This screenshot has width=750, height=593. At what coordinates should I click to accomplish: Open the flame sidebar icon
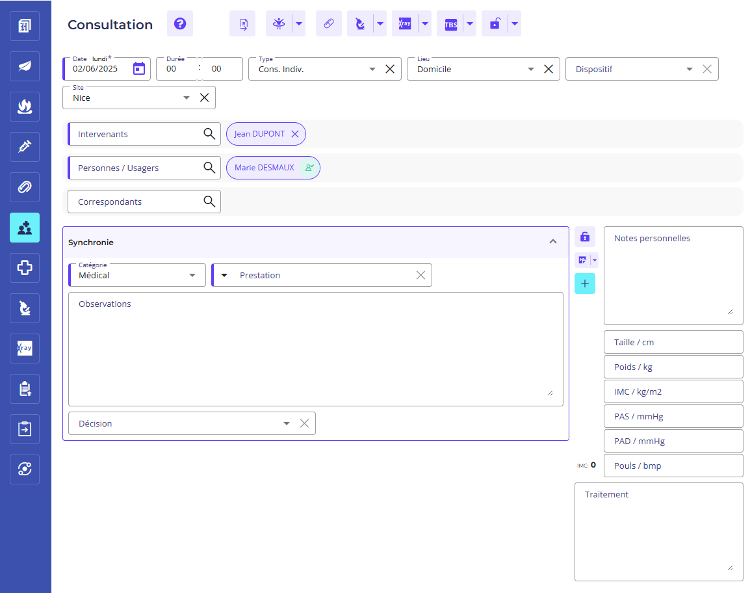[x=25, y=106]
